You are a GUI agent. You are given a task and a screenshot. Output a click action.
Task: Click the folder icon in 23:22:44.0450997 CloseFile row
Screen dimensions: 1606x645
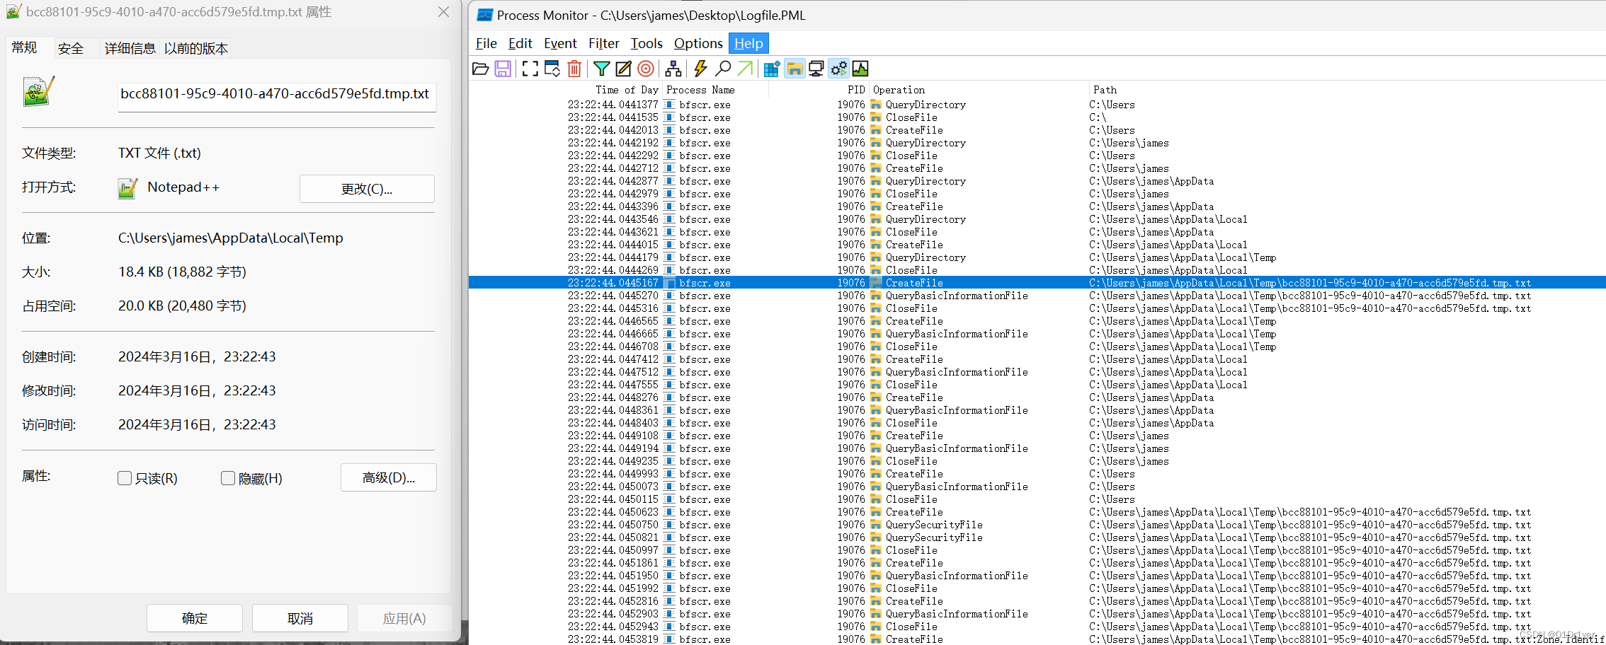(876, 550)
